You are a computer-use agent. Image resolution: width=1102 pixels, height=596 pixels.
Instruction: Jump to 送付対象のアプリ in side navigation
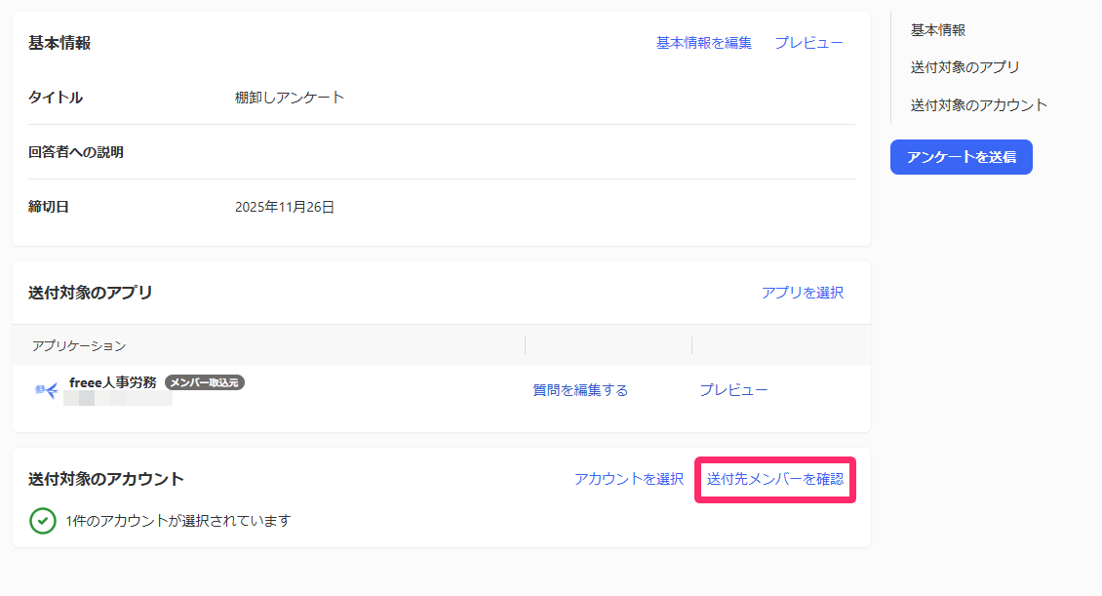tap(964, 67)
